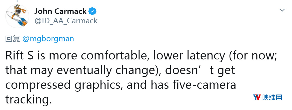
Task: Click the phrase "lower latency" in tweet
Action: 189,56
